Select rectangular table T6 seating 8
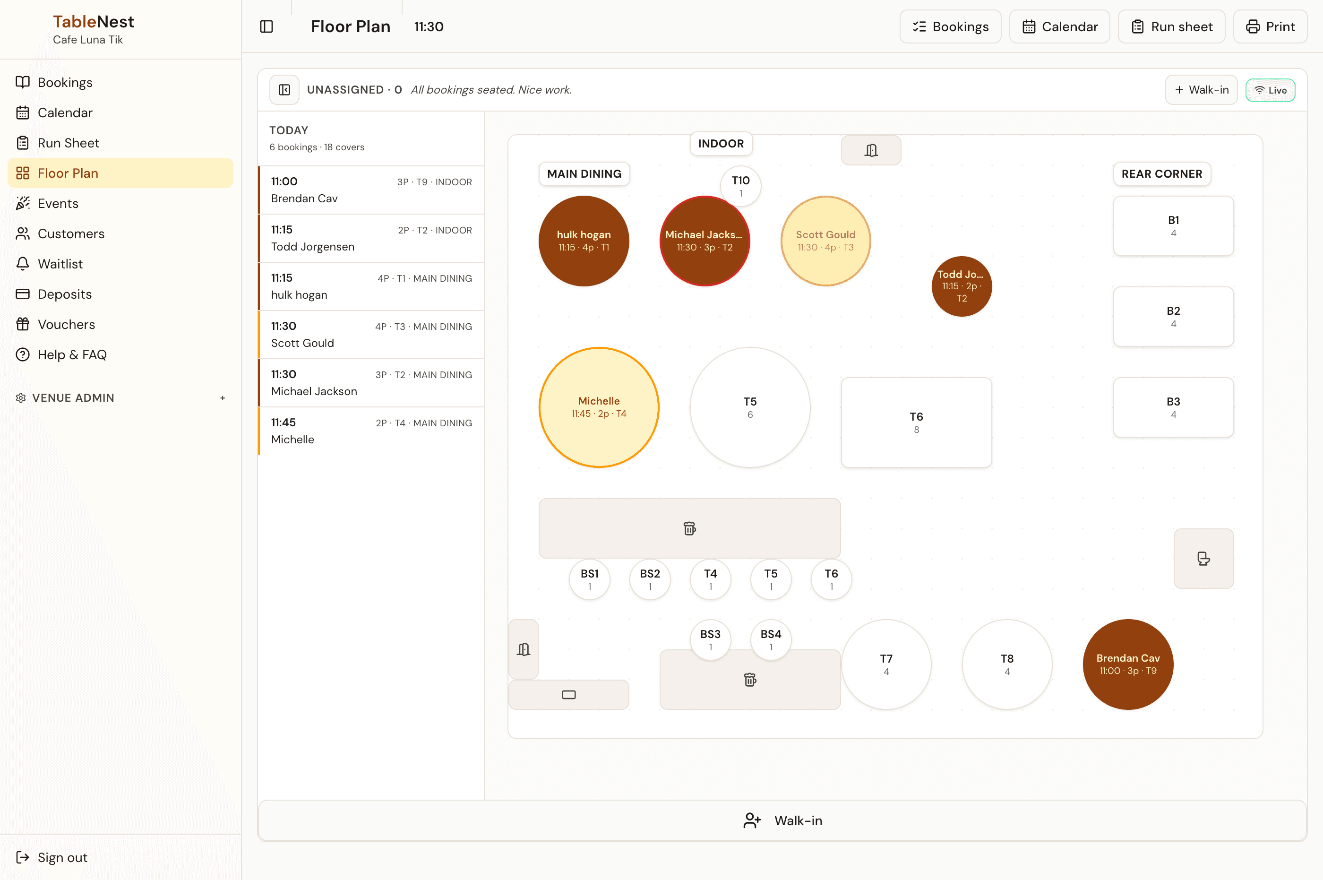 click(916, 423)
